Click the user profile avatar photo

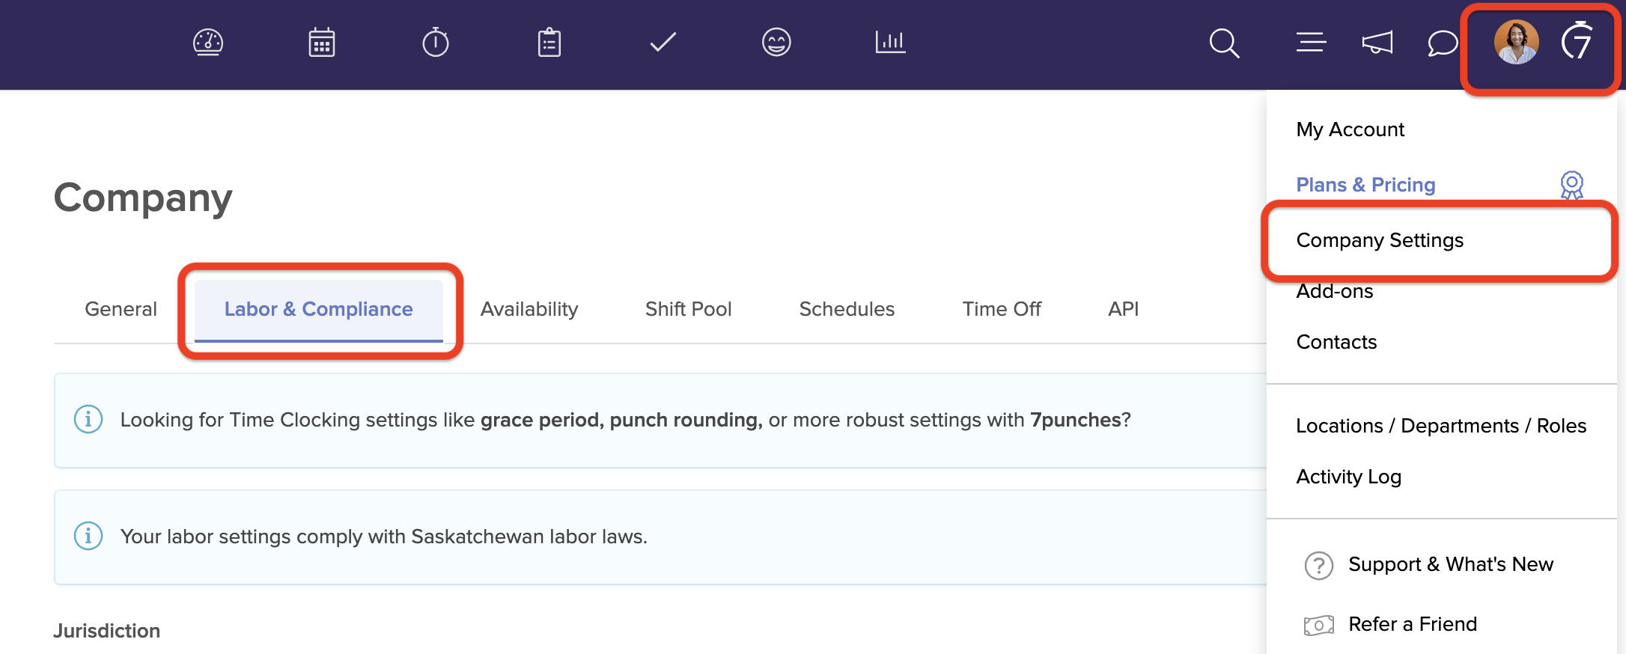[x=1516, y=42]
